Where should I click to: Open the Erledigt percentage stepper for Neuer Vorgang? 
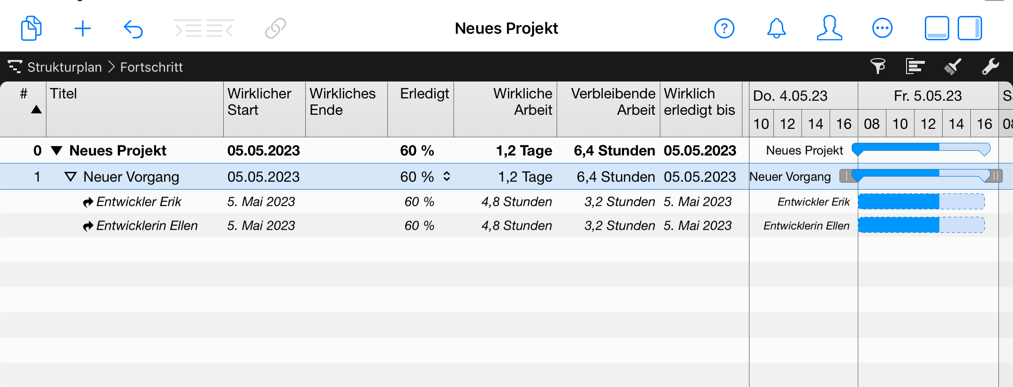pos(447,177)
